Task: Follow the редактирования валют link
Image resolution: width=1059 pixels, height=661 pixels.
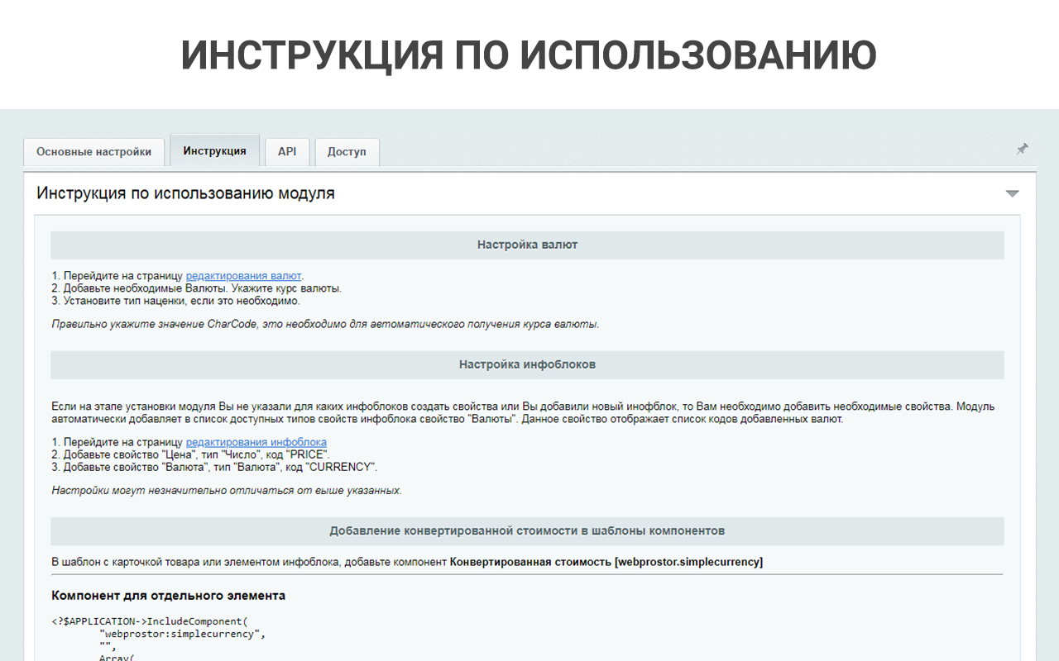Action: (243, 276)
